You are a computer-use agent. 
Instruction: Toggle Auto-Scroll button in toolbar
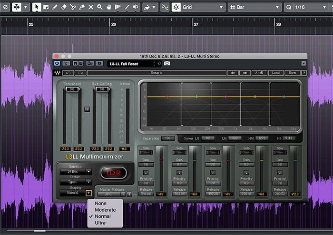17,7
